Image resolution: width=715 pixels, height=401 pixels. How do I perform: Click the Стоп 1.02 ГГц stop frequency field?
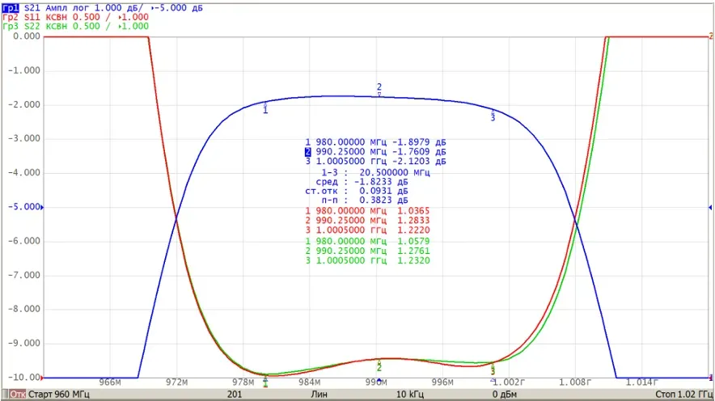click(683, 395)
